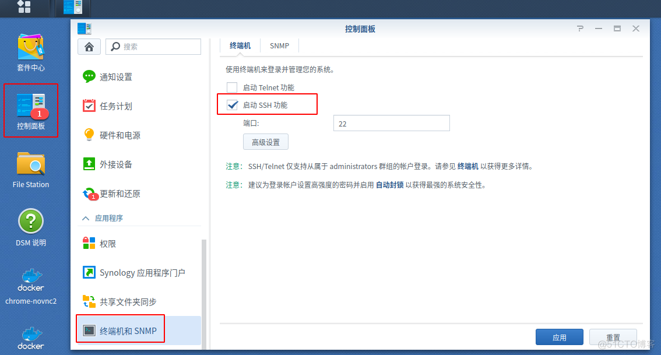
Task: Switch to the SNMP tab
Action: [279, 45]
